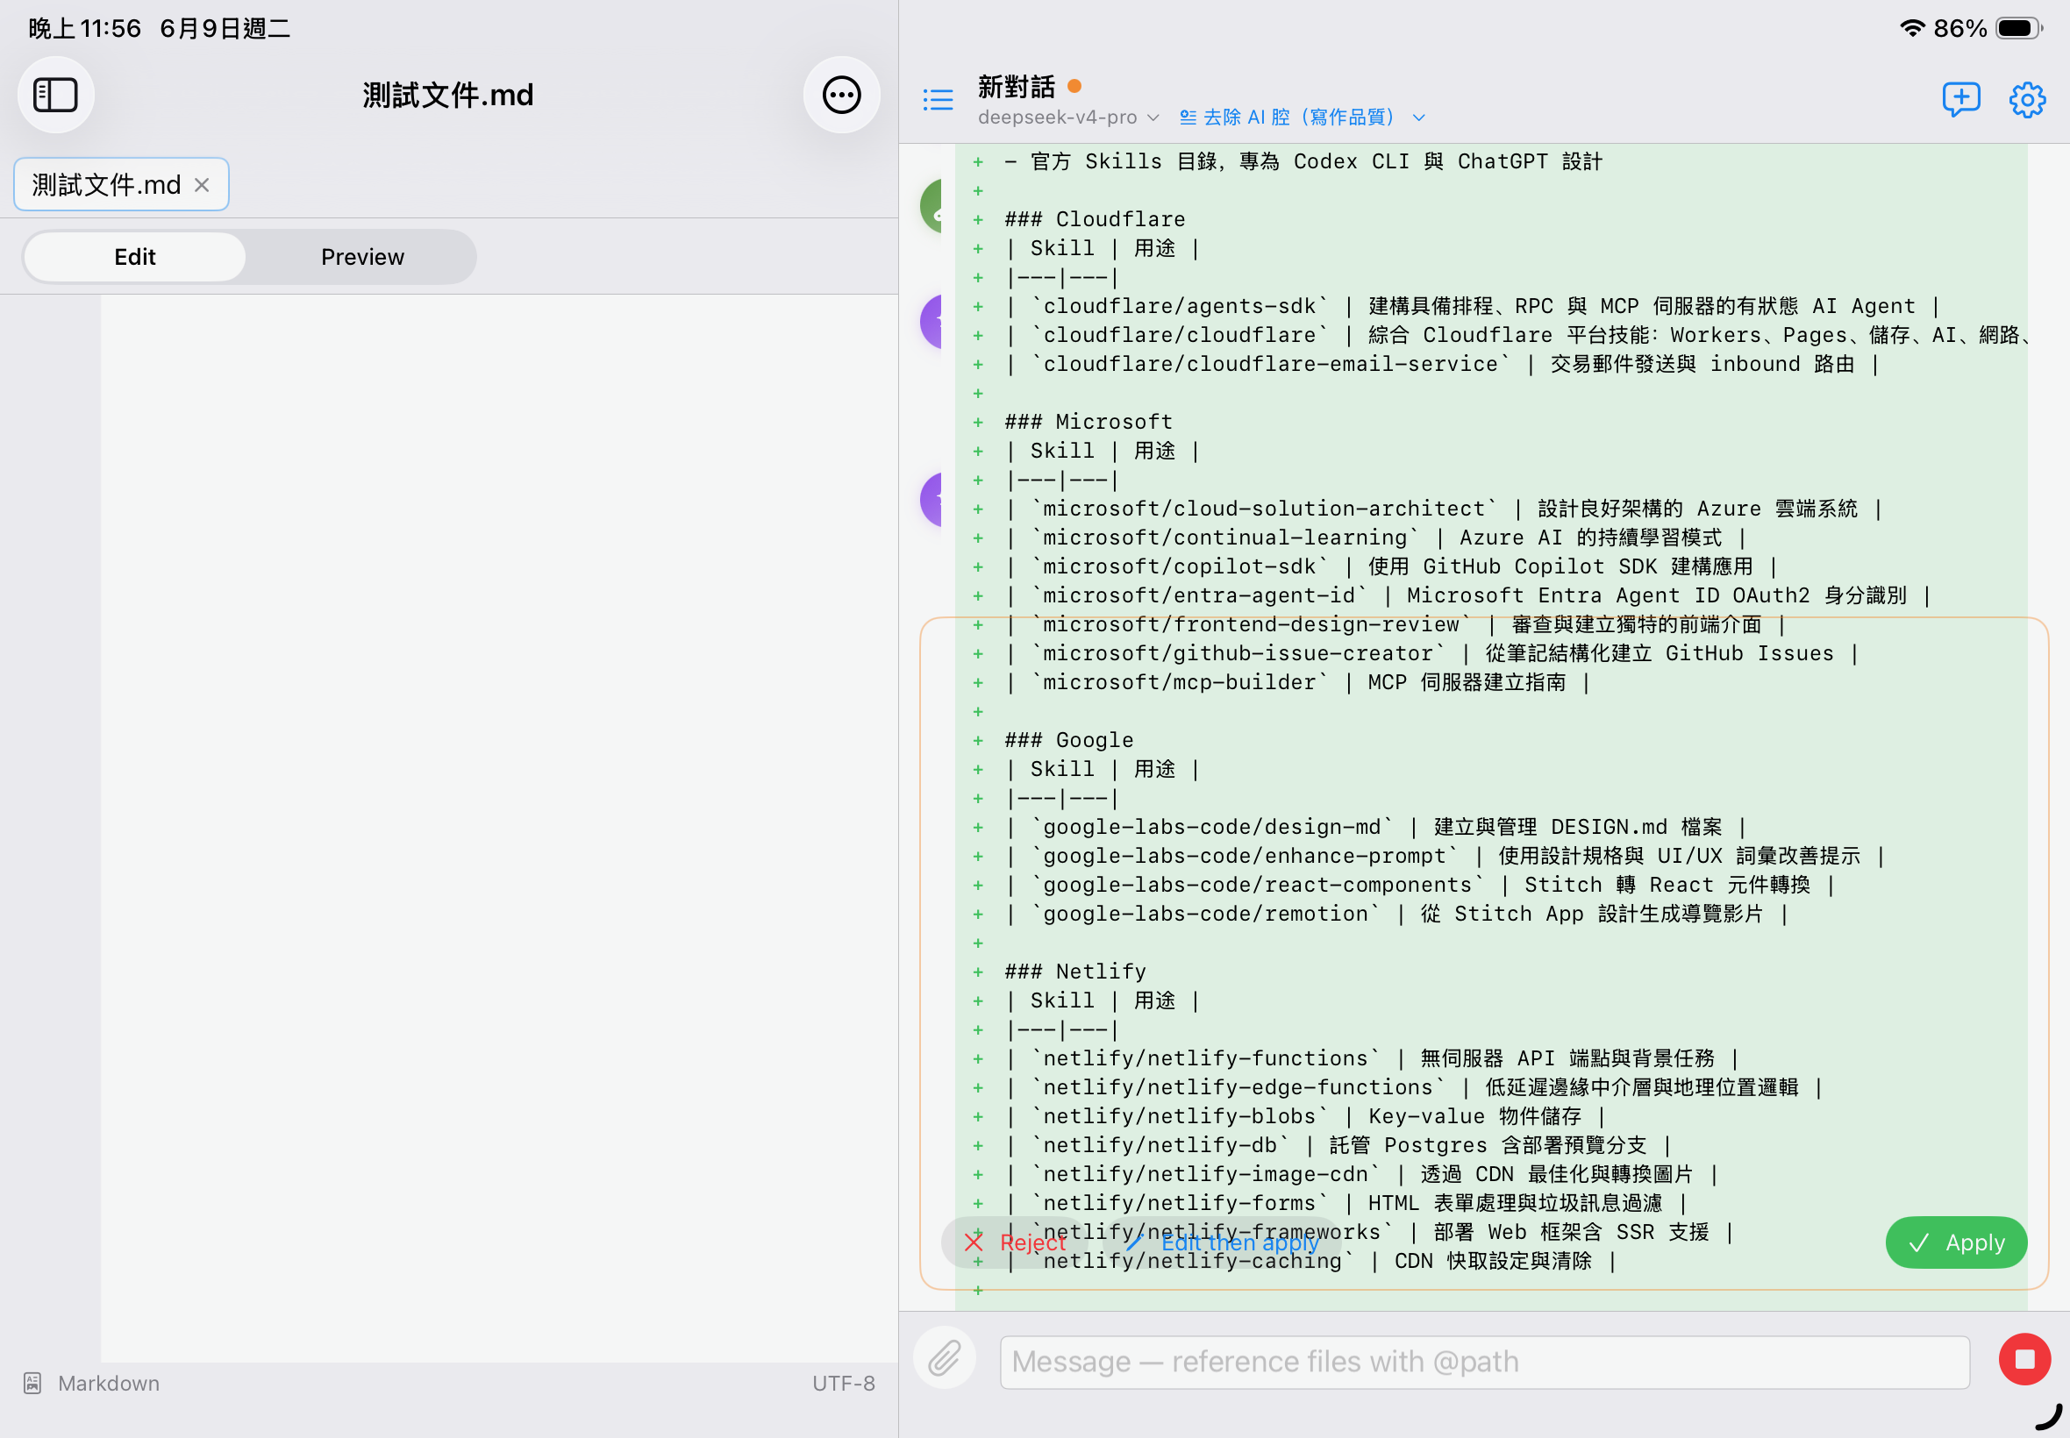Image resolution: width=2070 pixels, height=1438 pixels.
Task: Click the microsoft/github-issue-creator row
Action: (x=1431, y=653)
